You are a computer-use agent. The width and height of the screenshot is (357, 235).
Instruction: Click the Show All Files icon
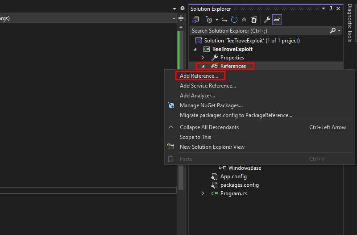coord(254,20)
